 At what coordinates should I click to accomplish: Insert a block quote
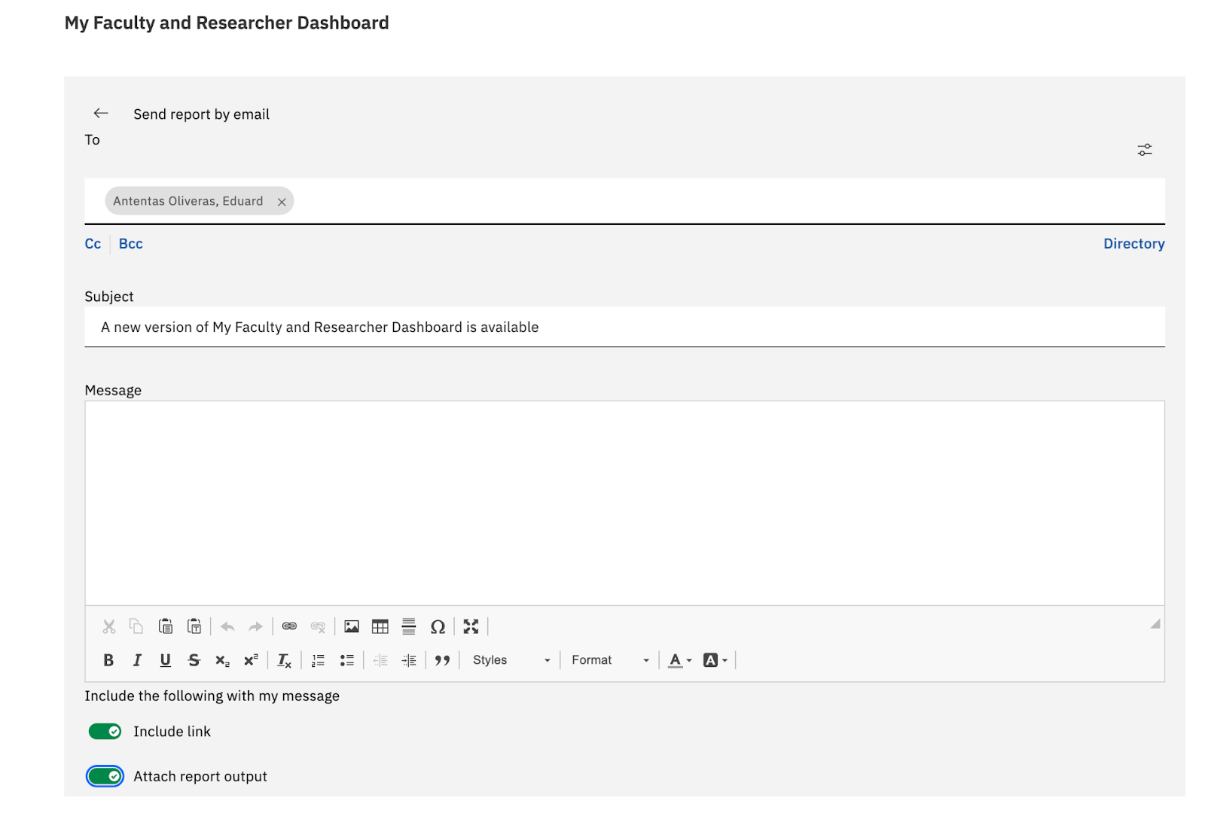(x=442, y=660)
